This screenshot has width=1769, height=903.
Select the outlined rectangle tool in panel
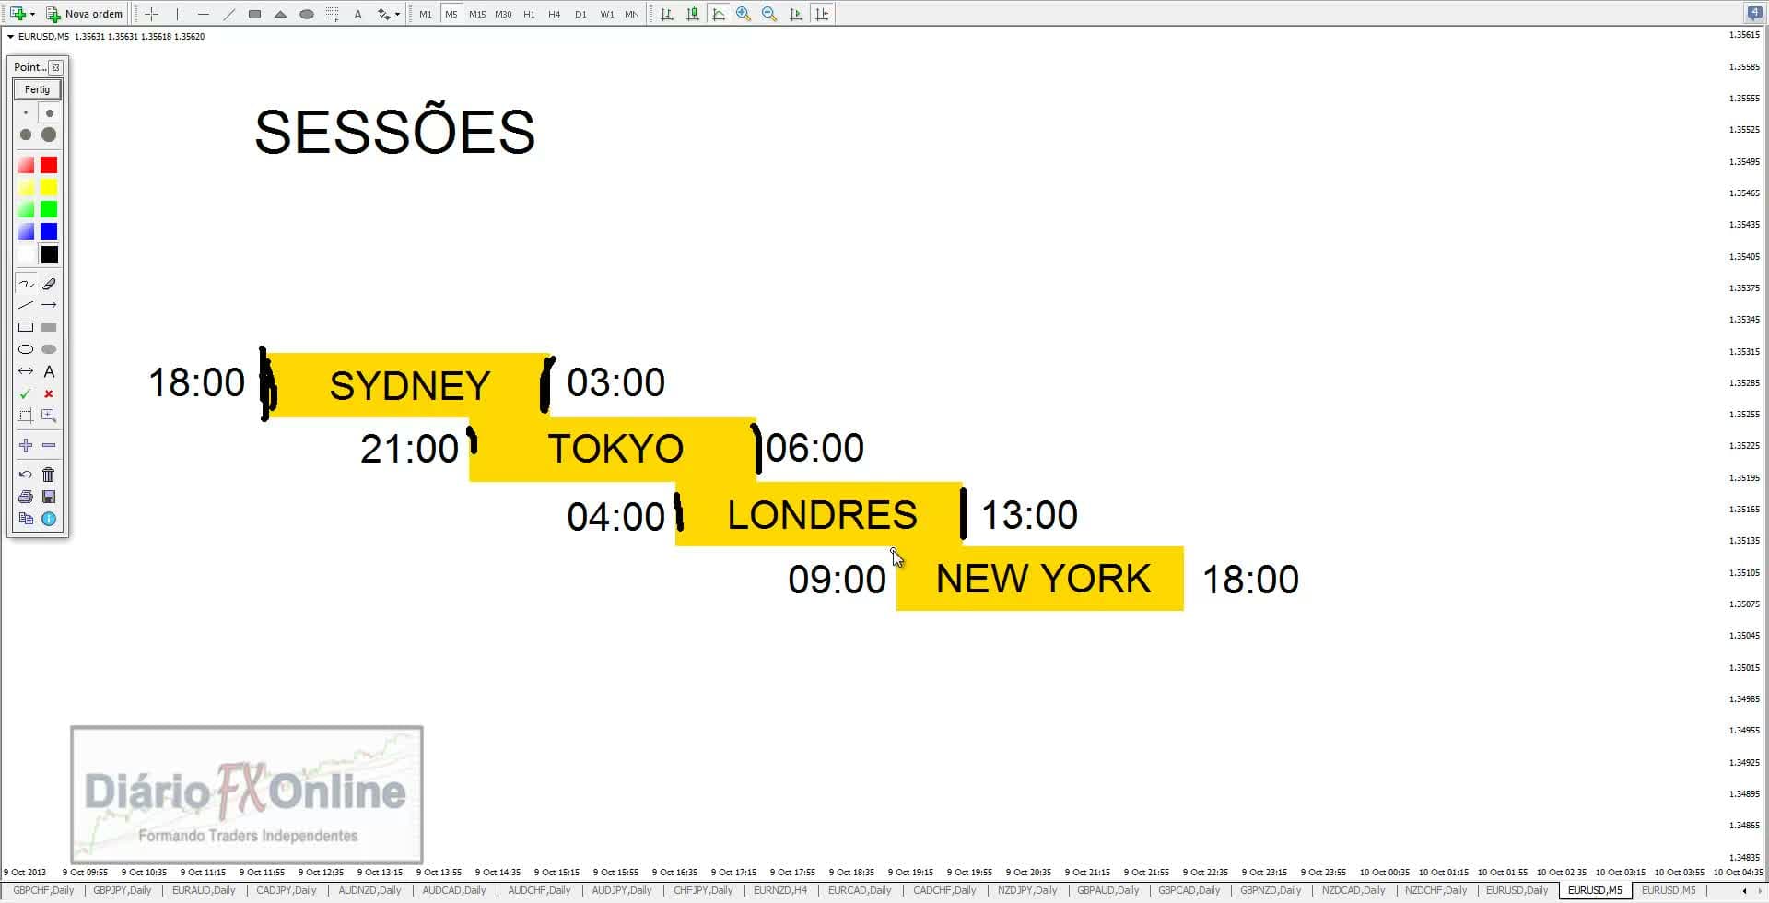(26, 327)
